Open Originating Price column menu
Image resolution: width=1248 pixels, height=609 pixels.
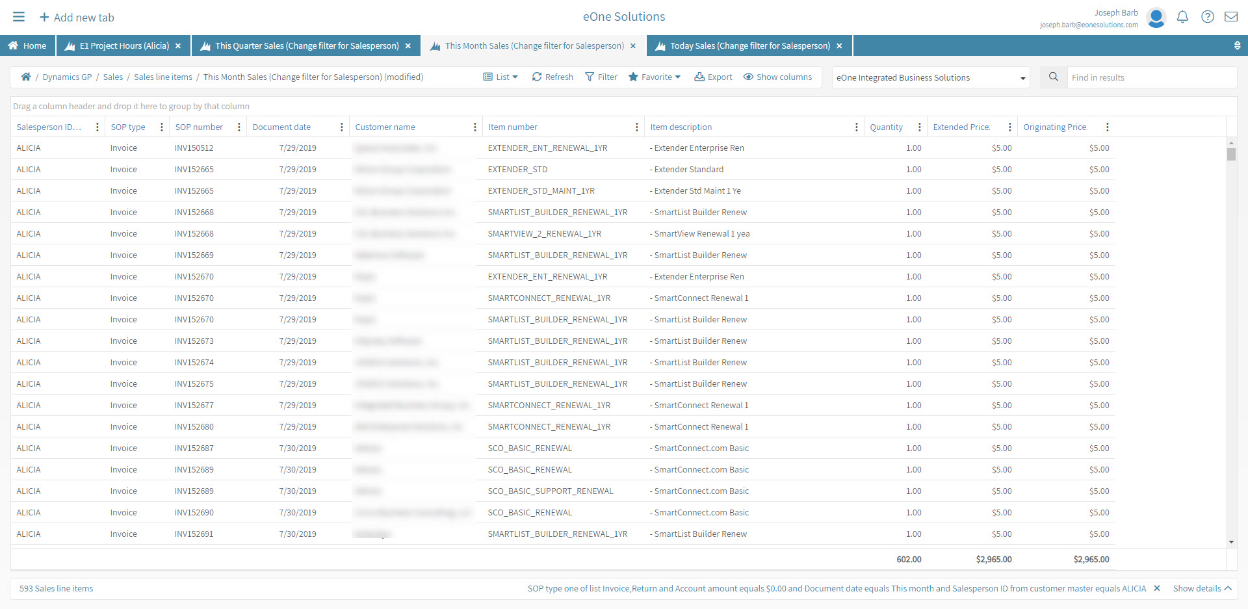[1108, 127]
